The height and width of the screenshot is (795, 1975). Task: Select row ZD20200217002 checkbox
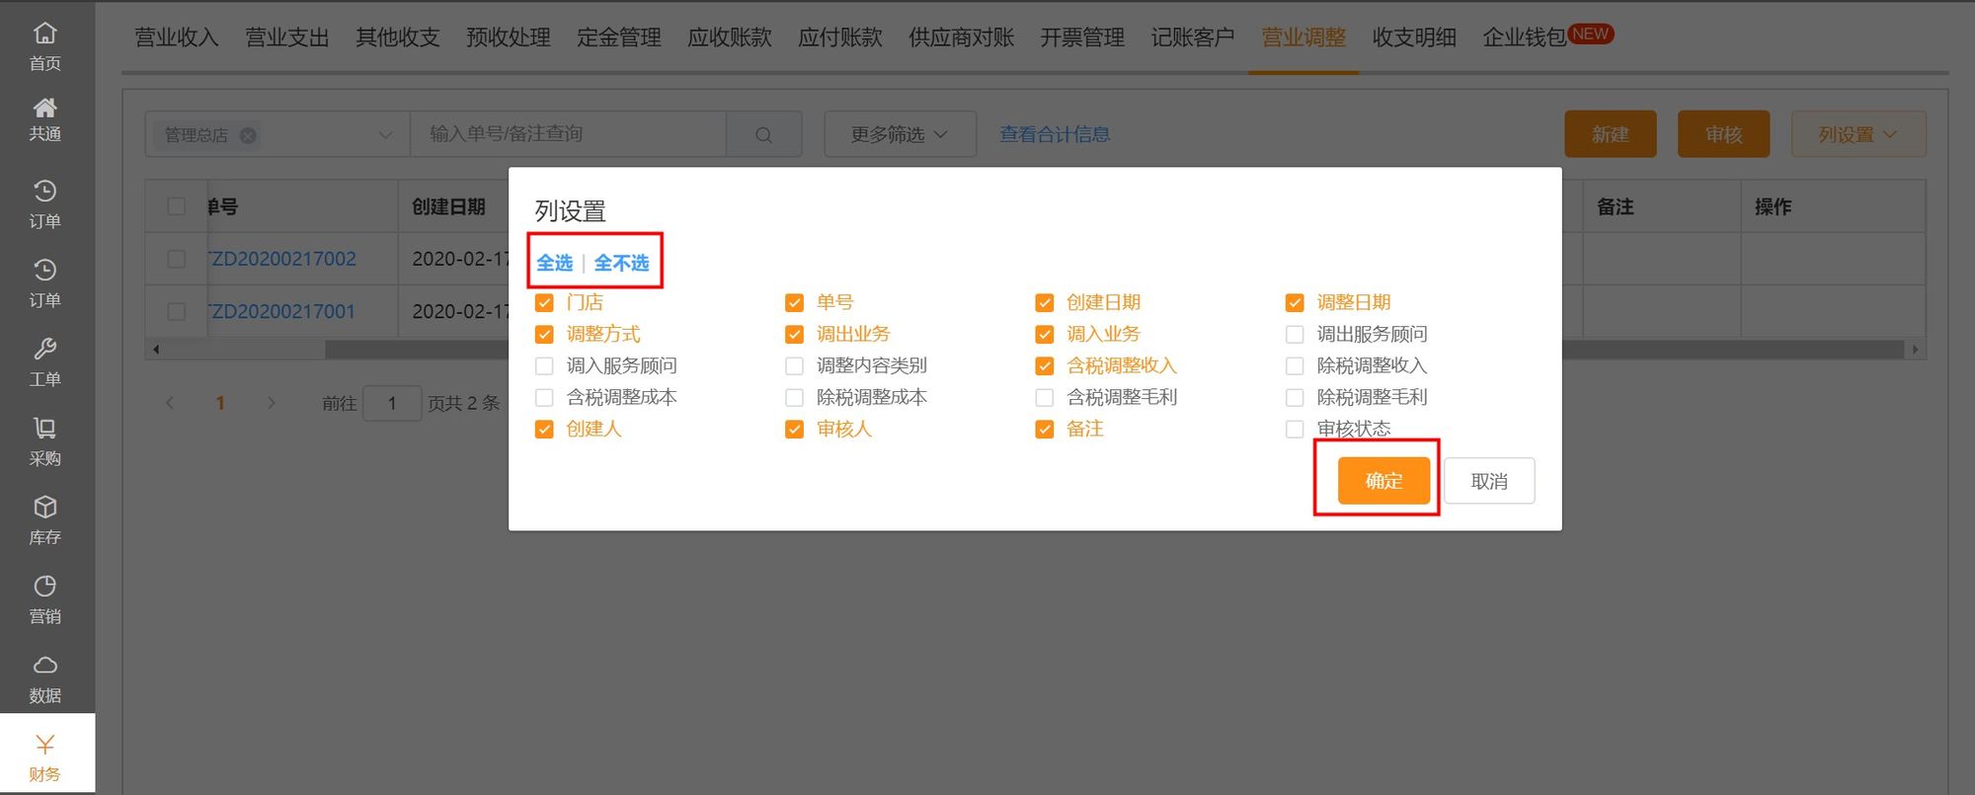(x=177, y=259)
